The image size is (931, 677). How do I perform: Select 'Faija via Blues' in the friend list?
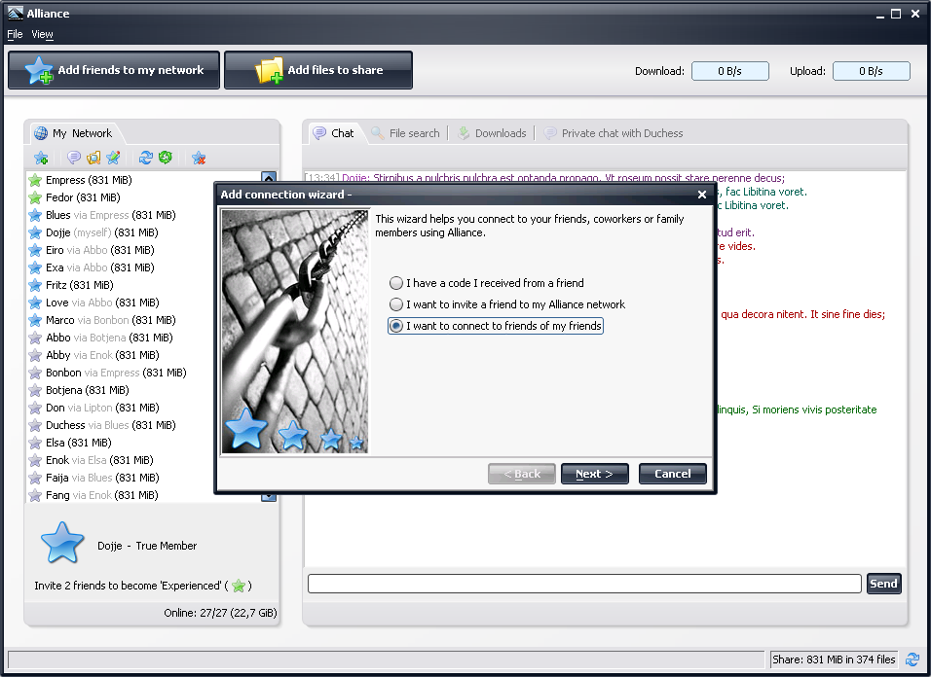102,478
